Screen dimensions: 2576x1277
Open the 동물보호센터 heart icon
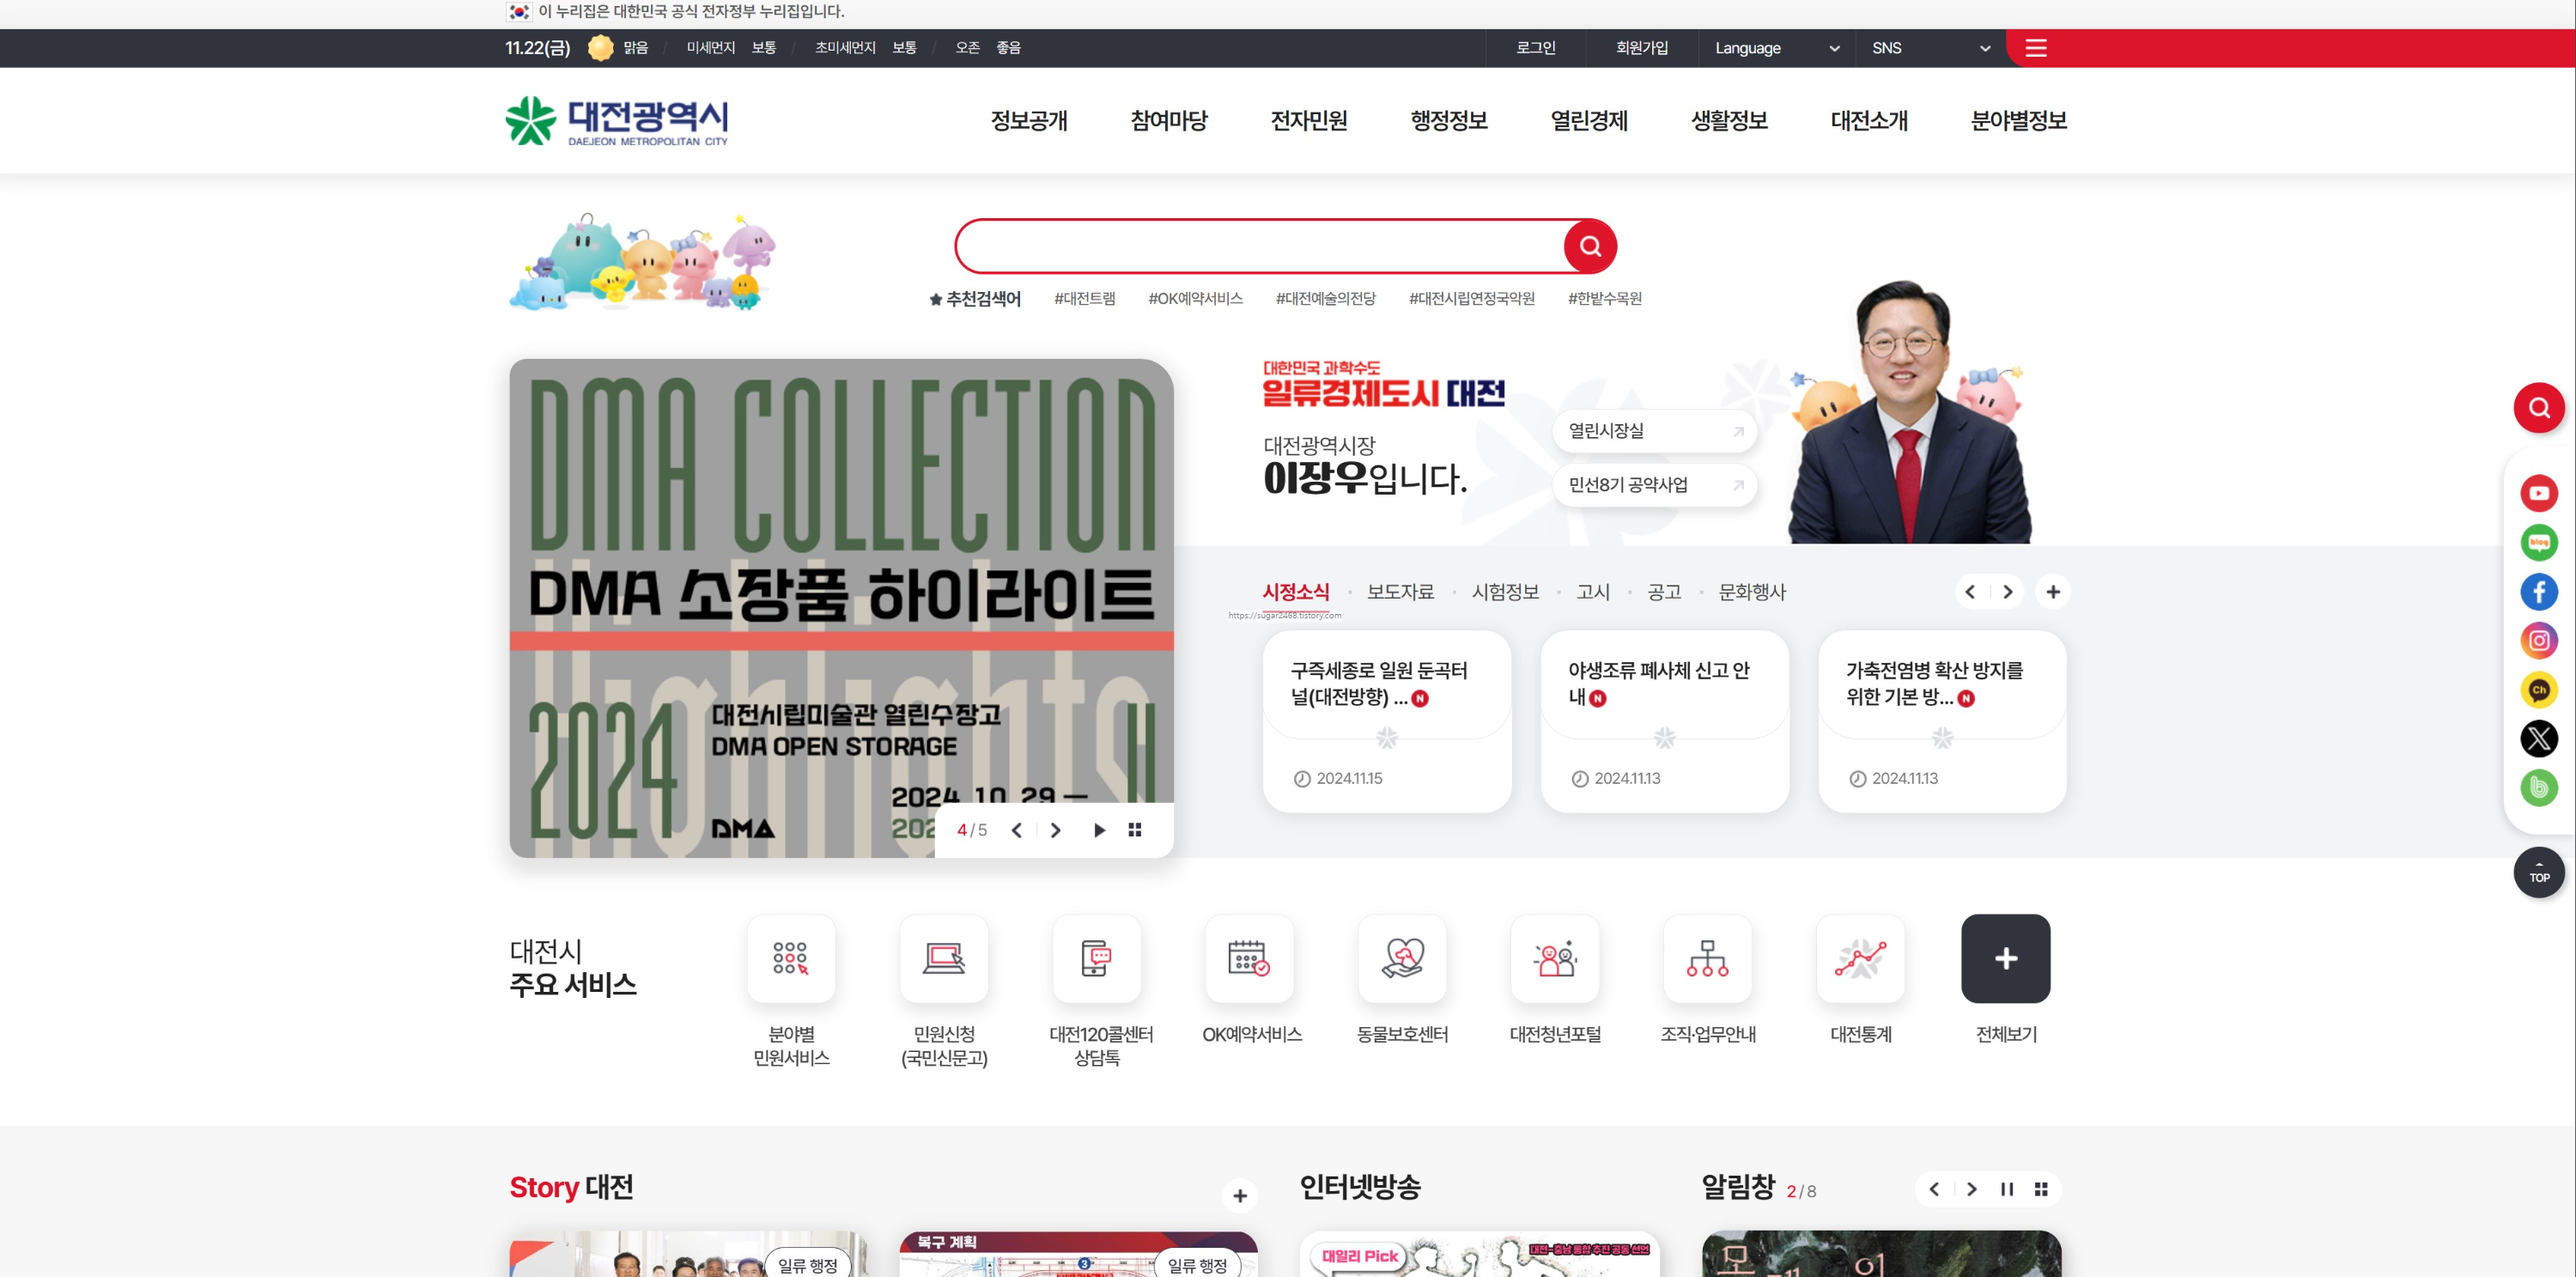point(1402,958)
